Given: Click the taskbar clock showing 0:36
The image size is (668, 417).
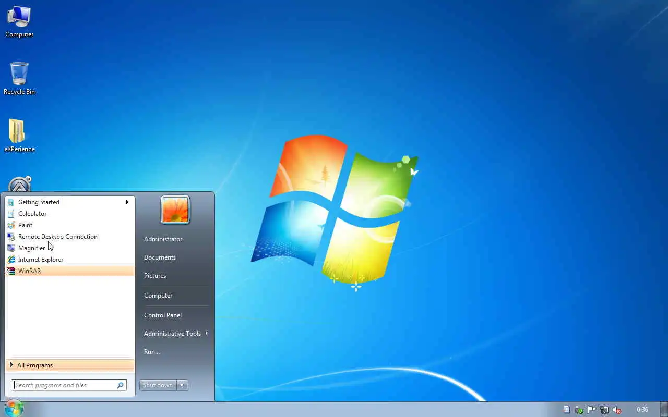Looking at the screenshot, I should tap(642, 410).
